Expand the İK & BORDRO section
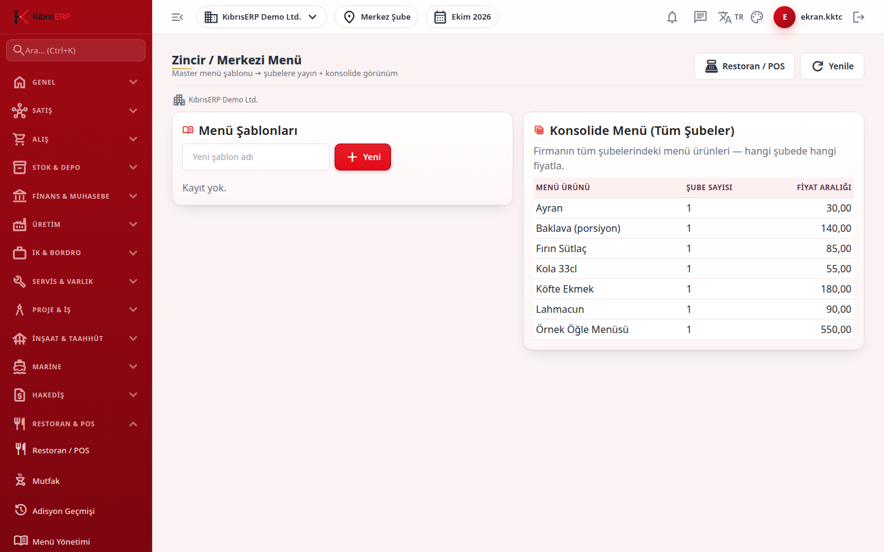Viewport: 884px width, 552px height. 76,253
